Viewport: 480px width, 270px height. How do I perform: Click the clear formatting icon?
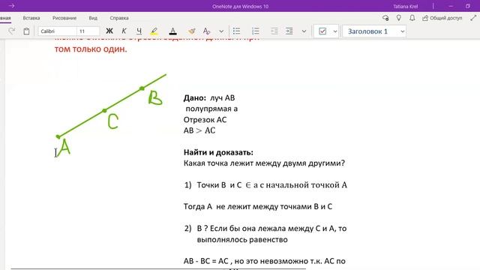coord(207,31)
